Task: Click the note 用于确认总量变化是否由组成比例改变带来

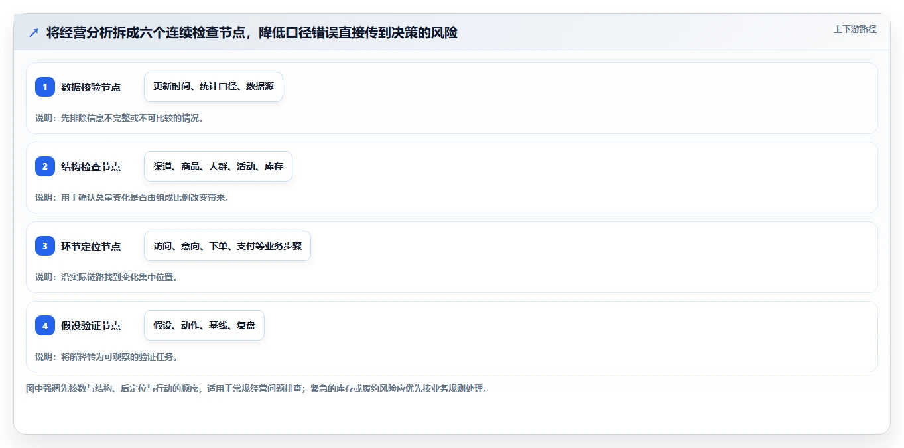Action: tap(132, 197)
